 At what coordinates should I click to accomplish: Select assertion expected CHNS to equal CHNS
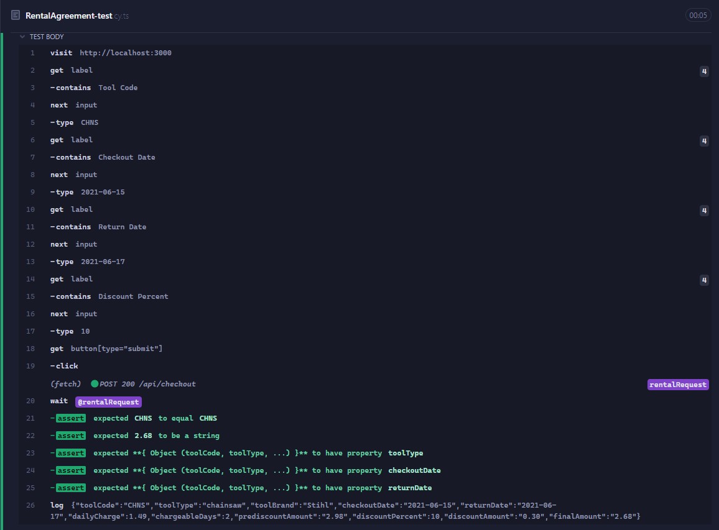(365, 419)
